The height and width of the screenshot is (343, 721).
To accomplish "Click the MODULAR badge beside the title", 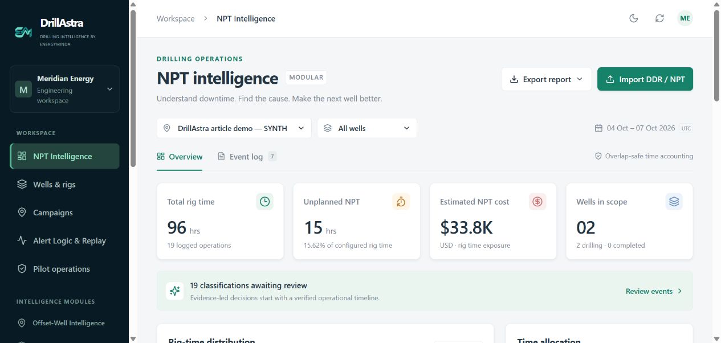I will pos(306,77).
